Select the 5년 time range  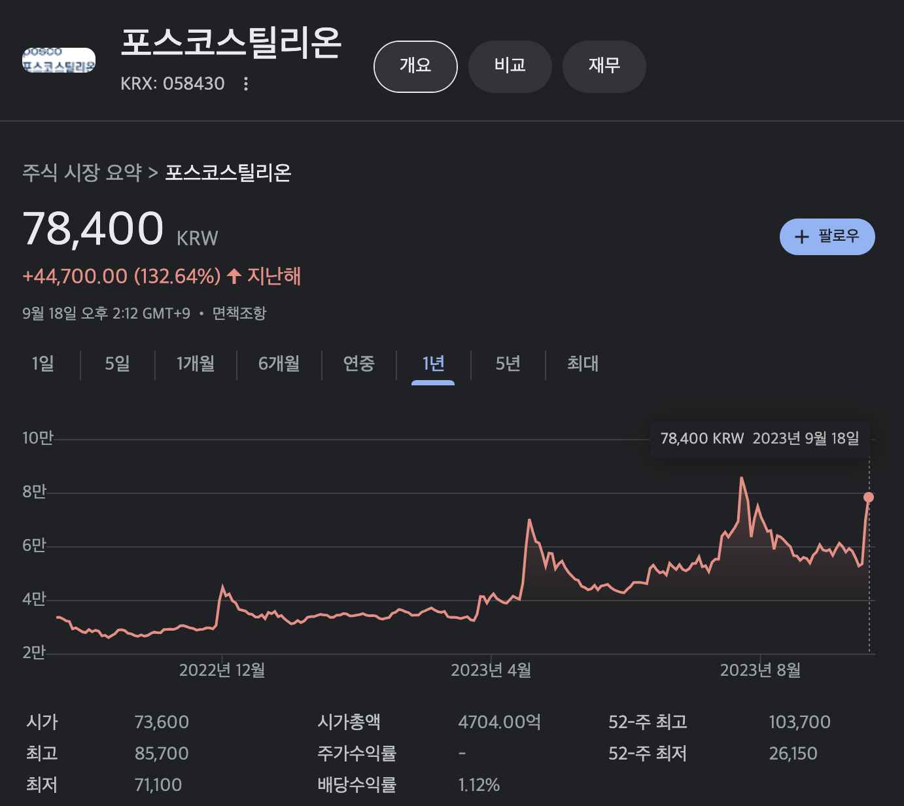(x=508, y=364)
